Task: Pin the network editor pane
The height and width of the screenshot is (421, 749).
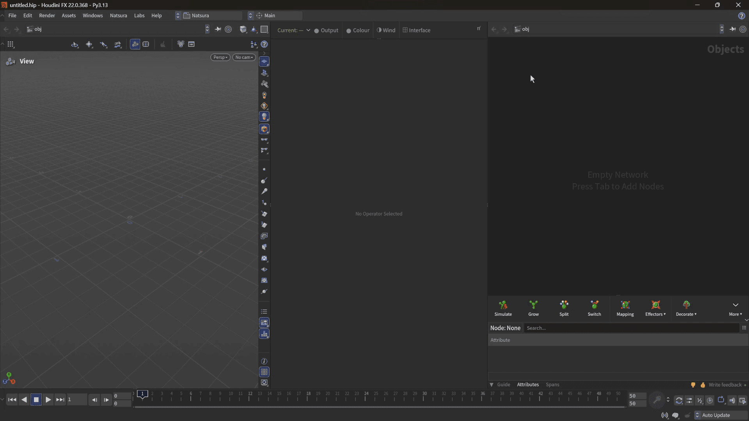Action: (733, 29)
